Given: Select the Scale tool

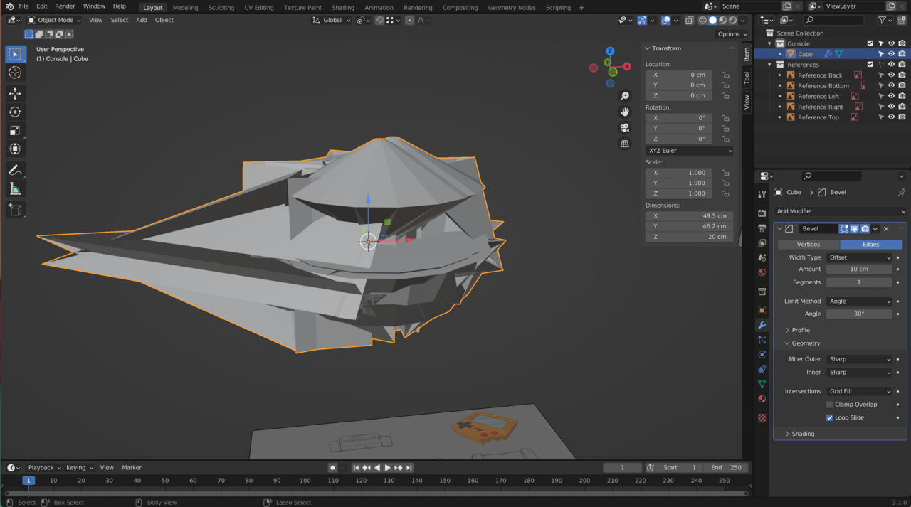Looking at the screenshot, I should click(x=15, y=130).
